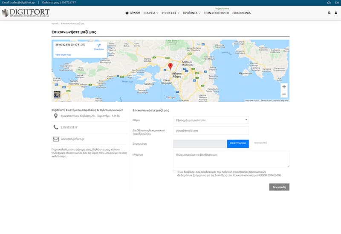Click View larger map link
Image resolution: width=341 pixels, height=234 pixels.
[x=63, y=55]
